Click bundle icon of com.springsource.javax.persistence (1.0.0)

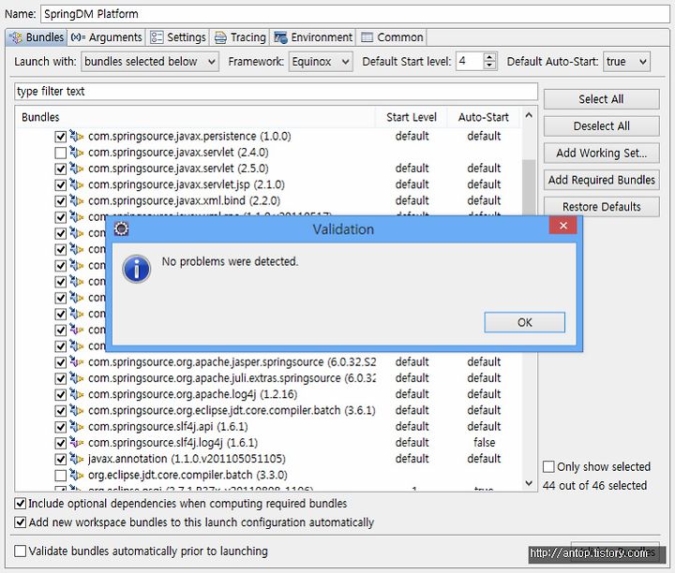coord(77,137)
